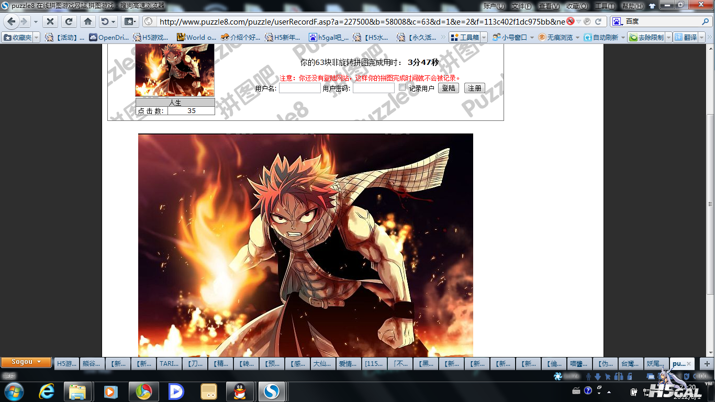715x402 pixels.
Task: Open the navigation history dropdown arrow
Action: (36, 21)
